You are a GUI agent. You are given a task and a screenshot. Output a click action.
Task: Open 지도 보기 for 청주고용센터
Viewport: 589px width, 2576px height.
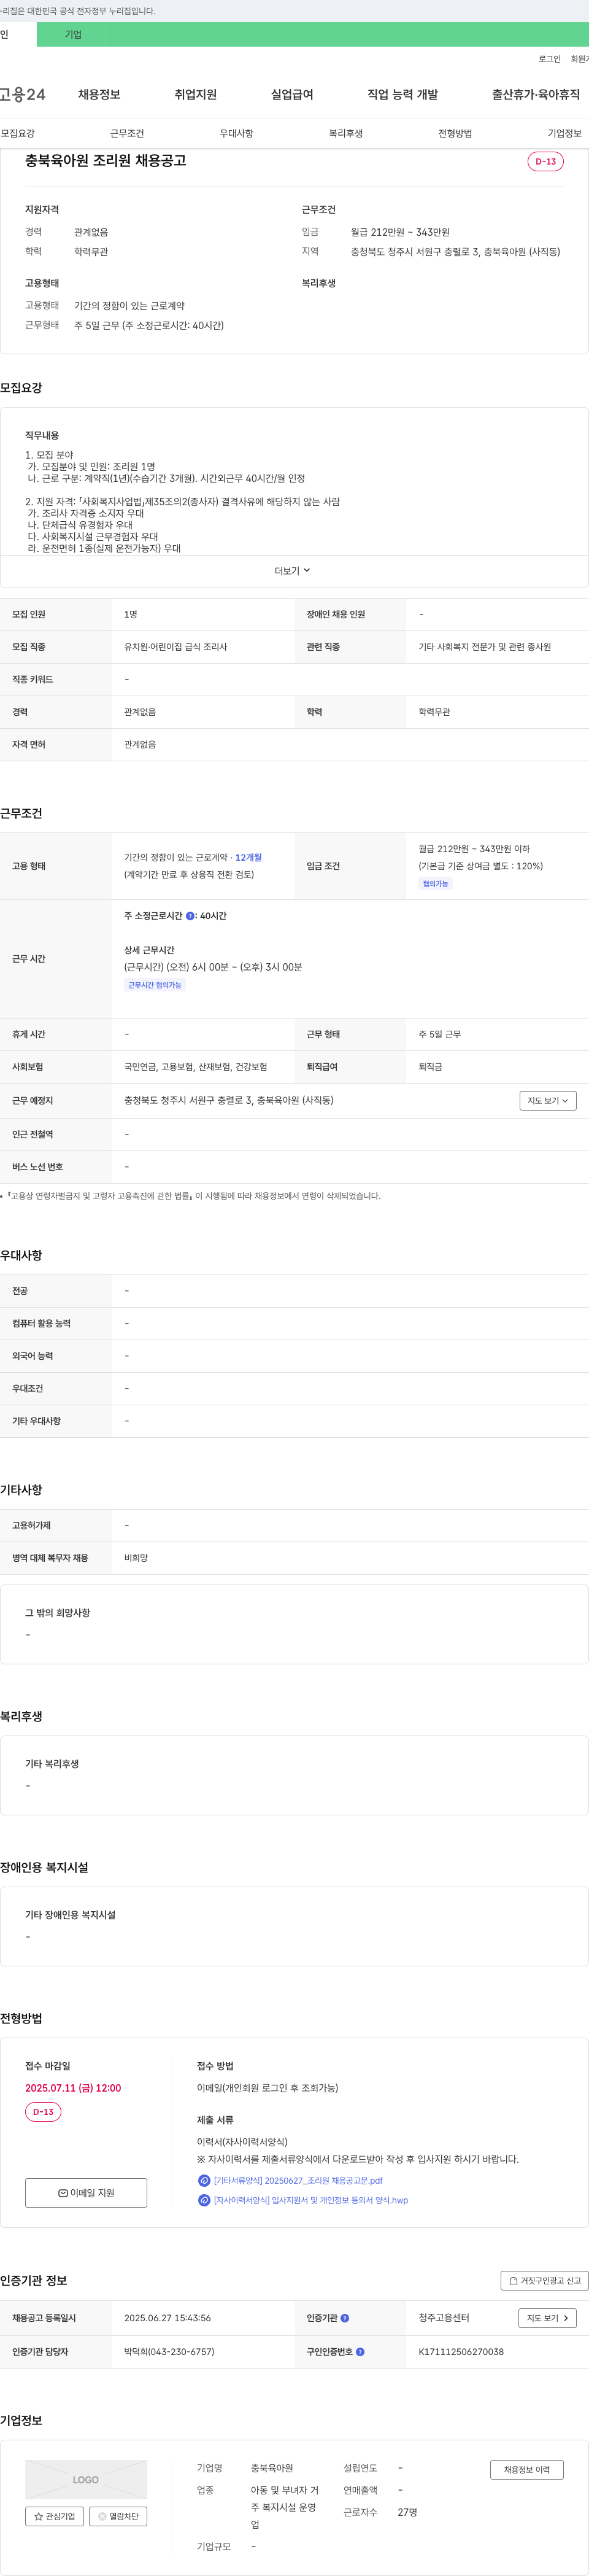click(548, 2318)
